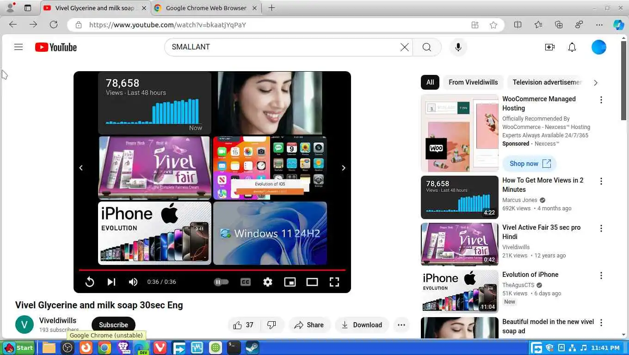Show next suggested videos in end screen
Viewport: 629px width, 355px height.
[344, 168]
